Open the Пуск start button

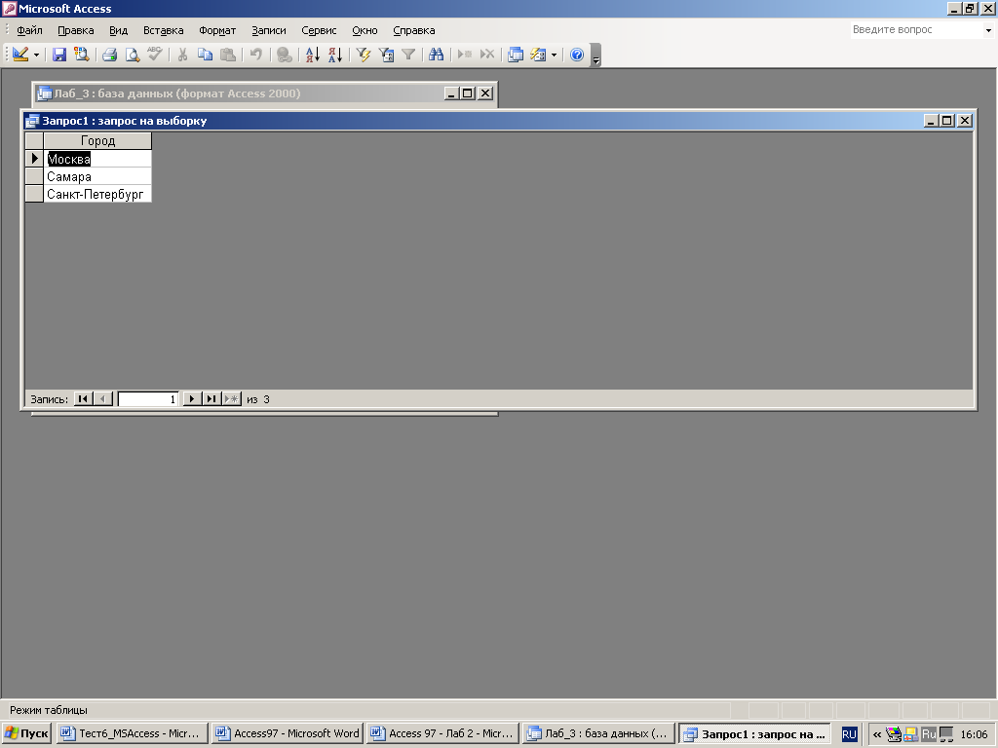26,733
